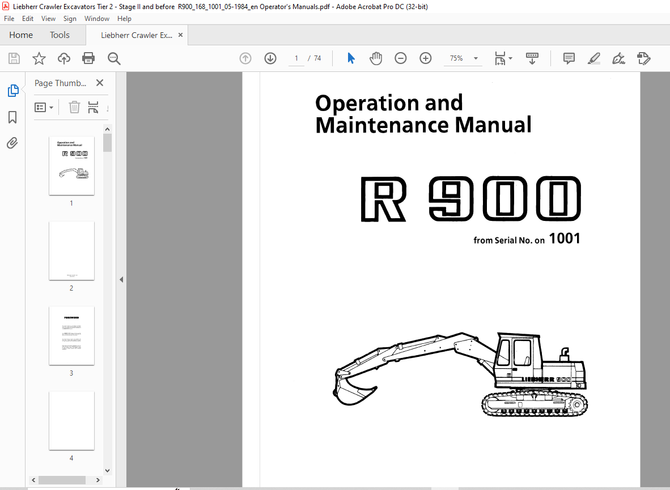Viewport: 670px width, 490px height.
Task: Click the upload to cloud icon
Action: (64, 58)
